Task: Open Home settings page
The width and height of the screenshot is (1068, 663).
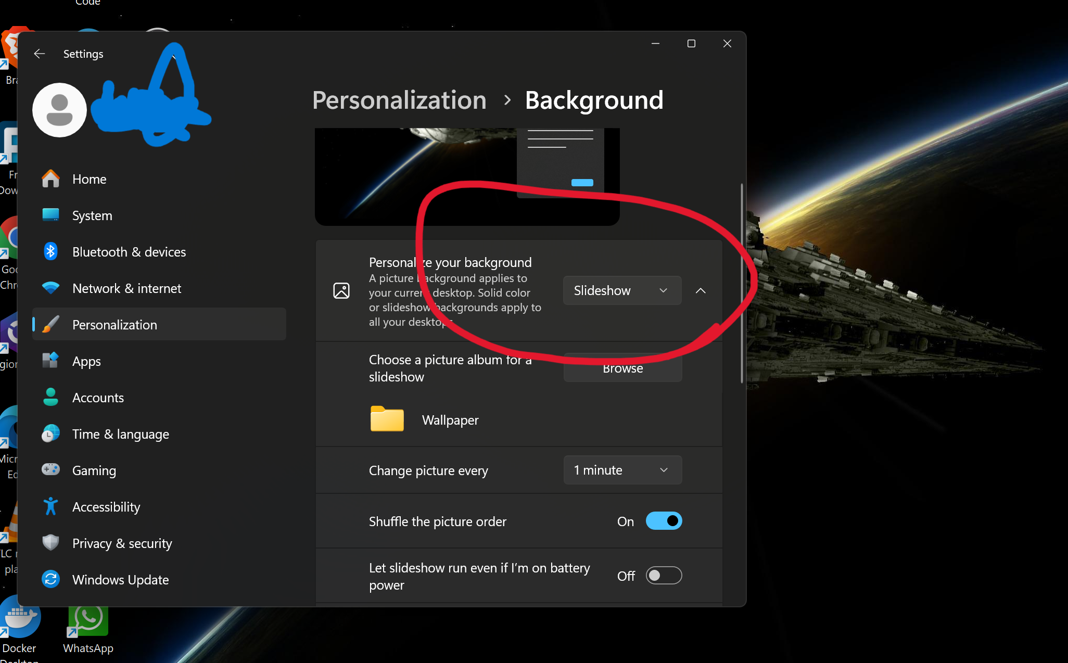Action: click(159, 179)
